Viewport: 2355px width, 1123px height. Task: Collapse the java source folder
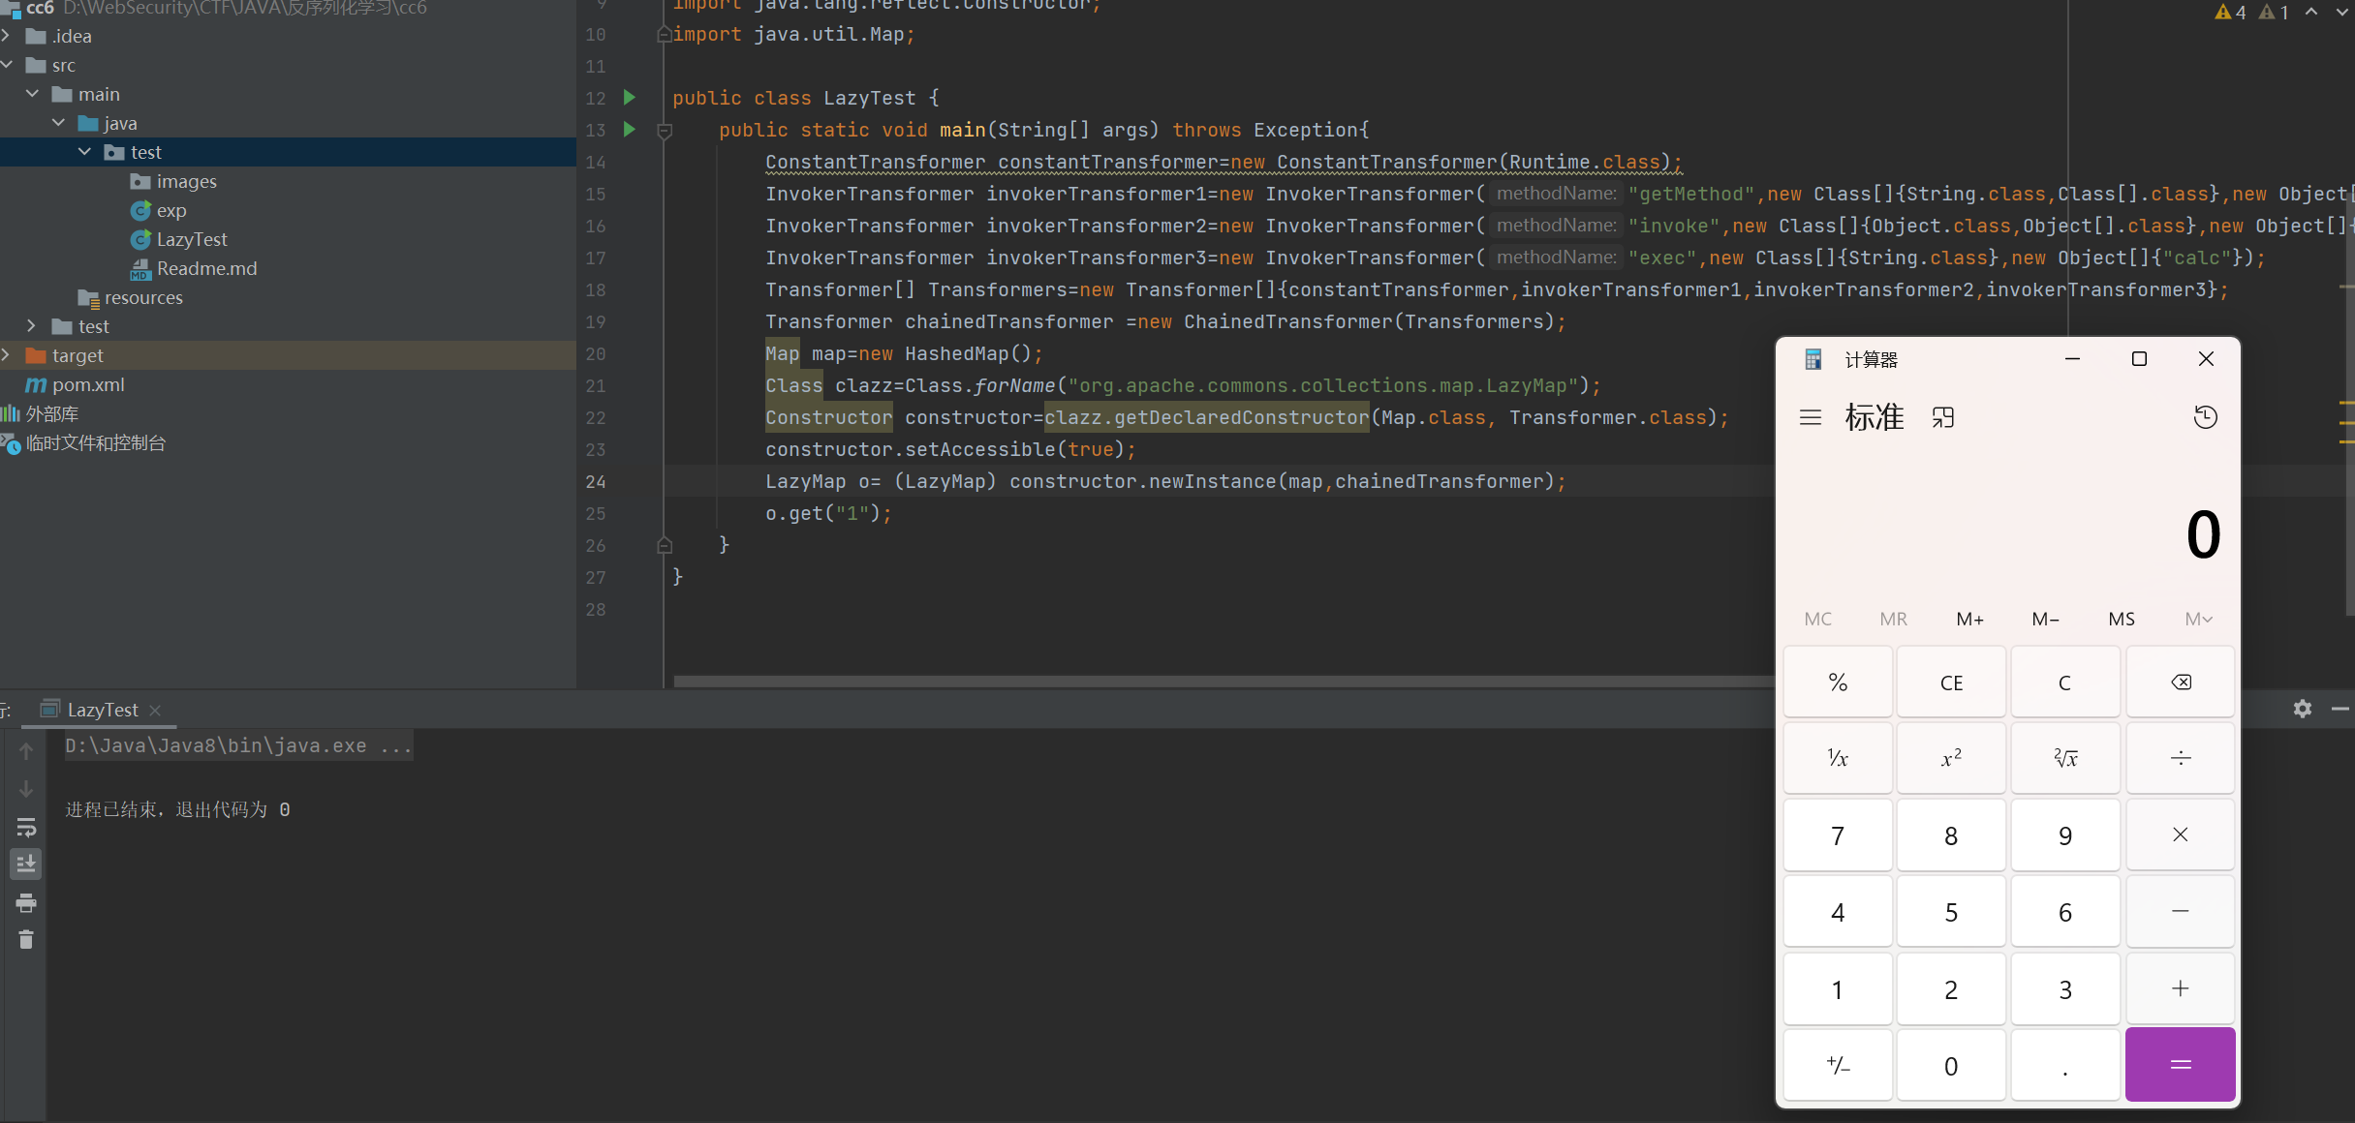point(58,123)
